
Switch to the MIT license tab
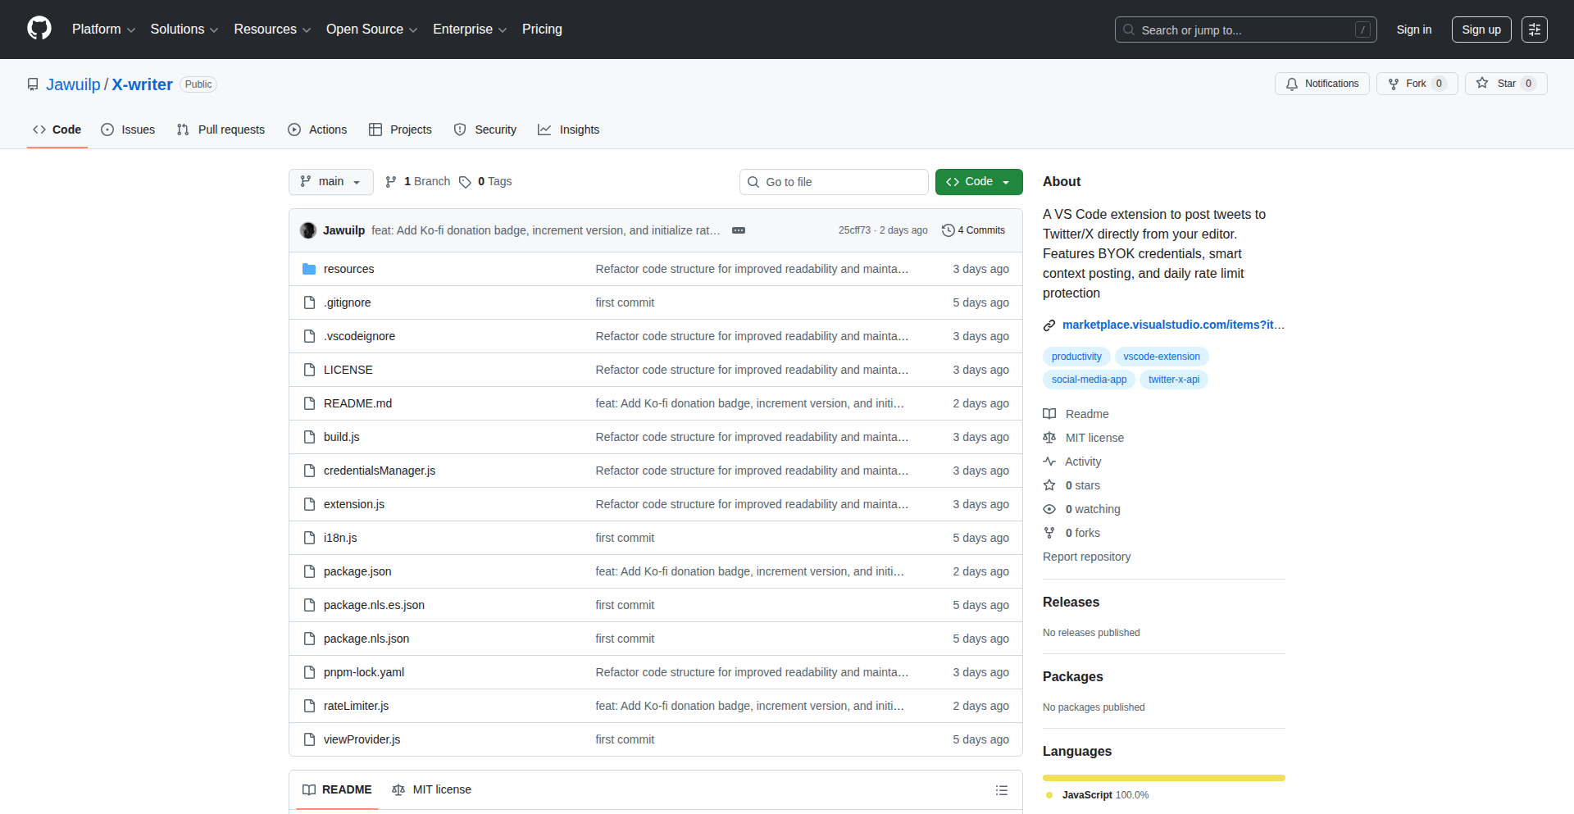[x=432, y=789]
